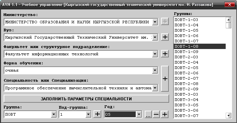Select group ПОВТ-1-04
This screenshot has height=123, width=237.
200,25
